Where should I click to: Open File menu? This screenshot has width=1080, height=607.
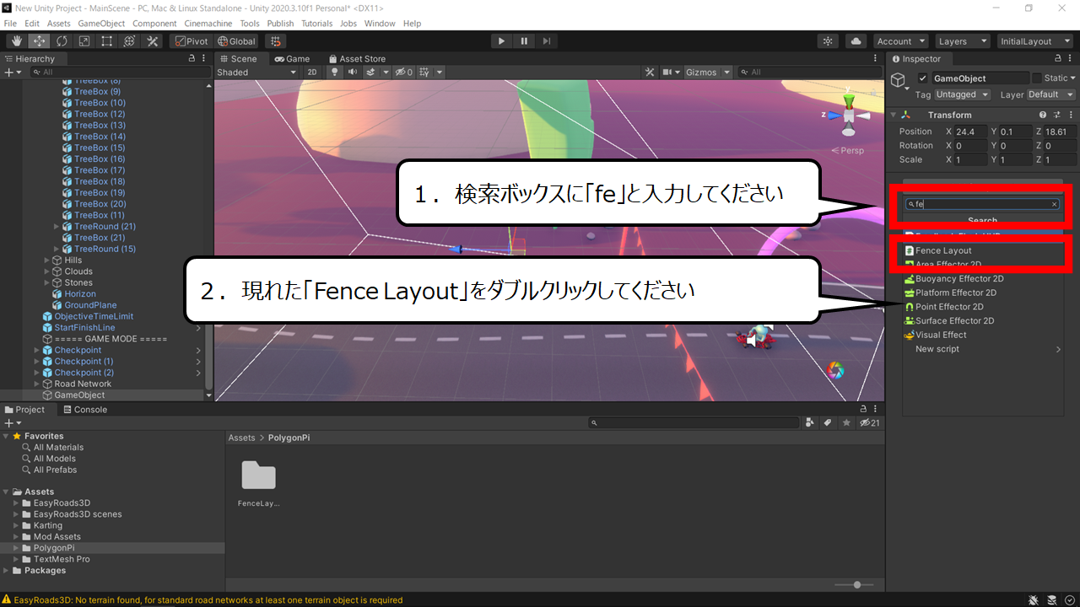pyautogui.click(x=10, y=24)
